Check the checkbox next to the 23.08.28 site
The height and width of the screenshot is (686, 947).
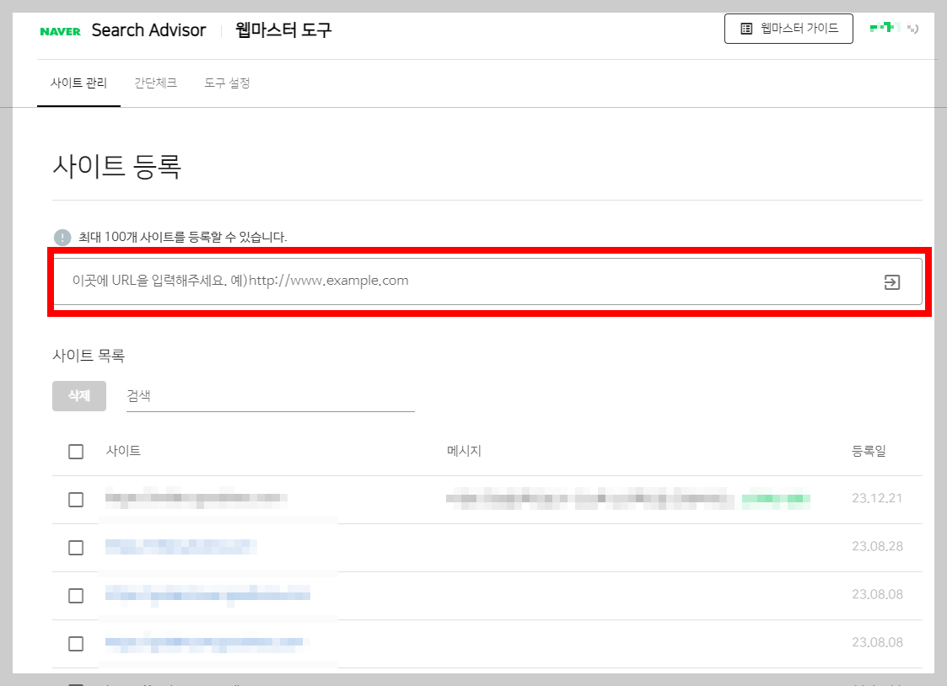pyautogui.click(x=75, y=547)
